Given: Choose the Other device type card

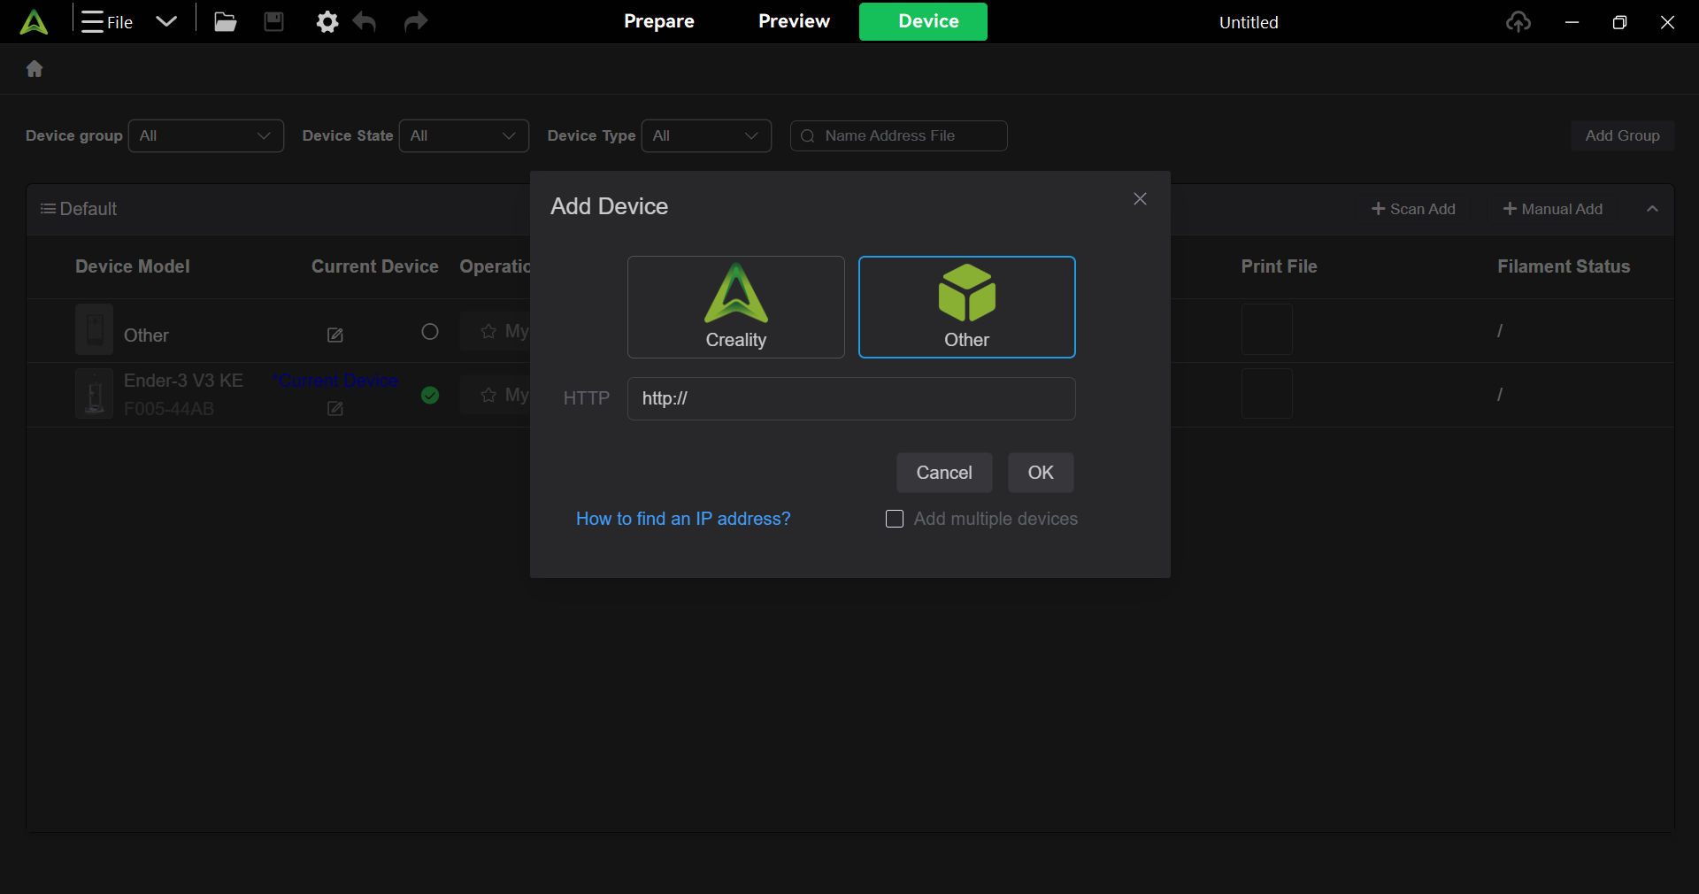Looking at the screenshot, I should (967, 307).
